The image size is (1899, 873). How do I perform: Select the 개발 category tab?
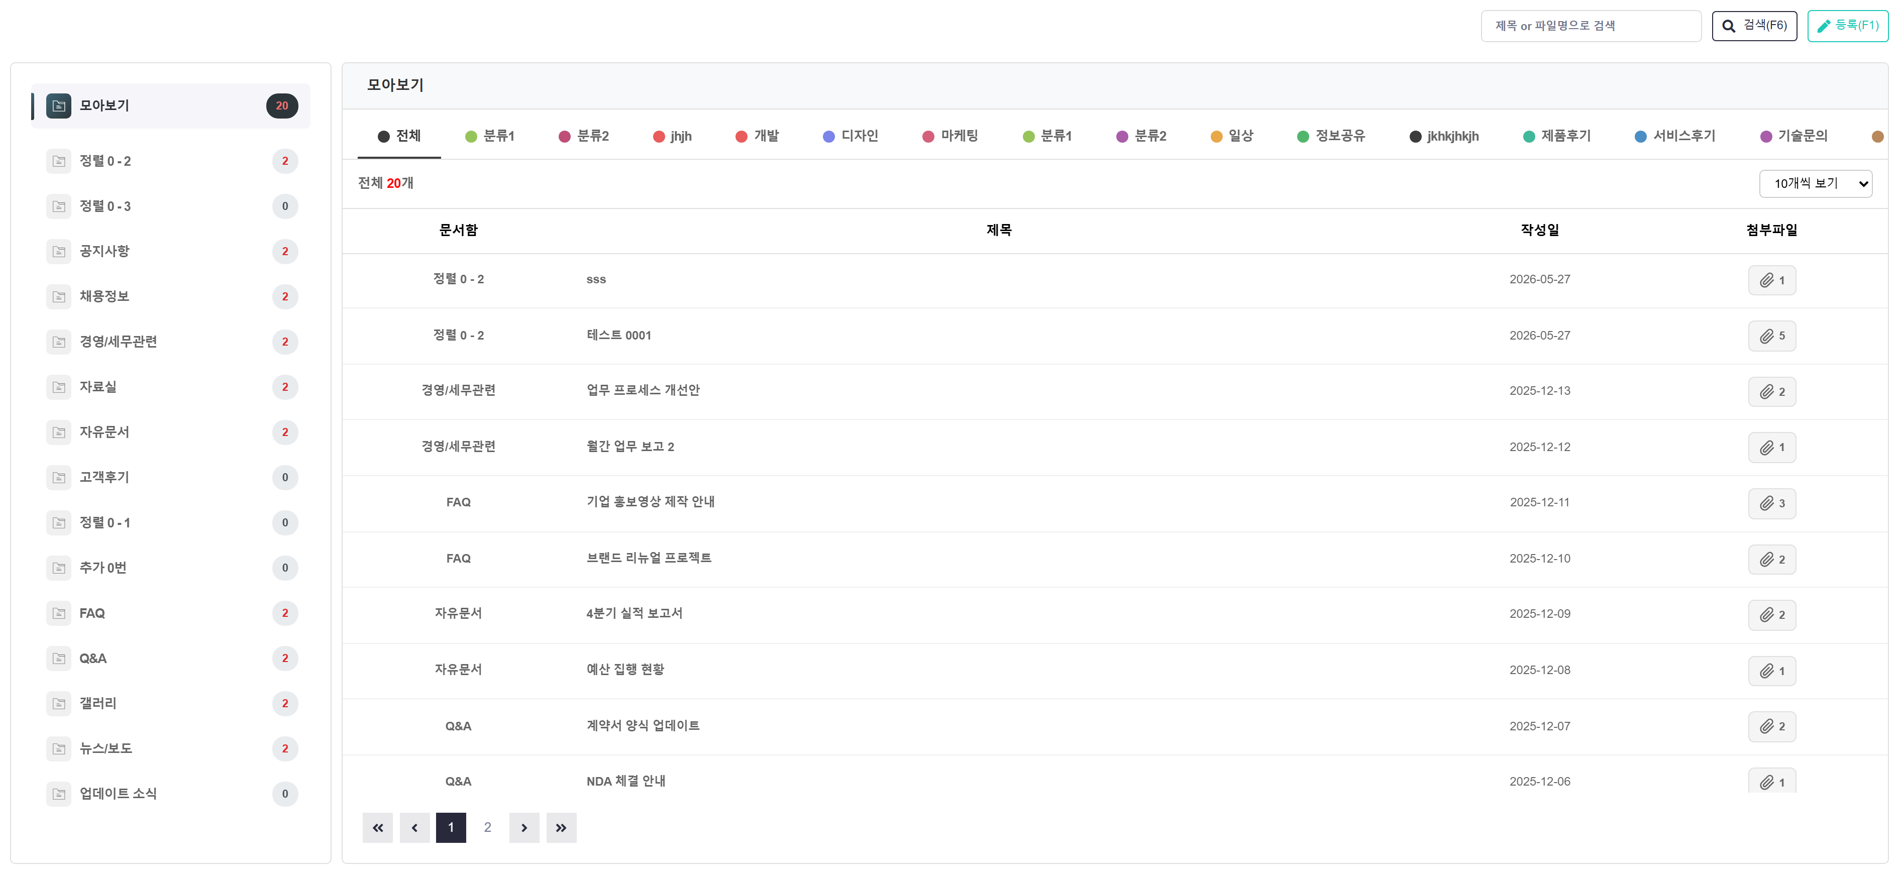pos(757,137)
